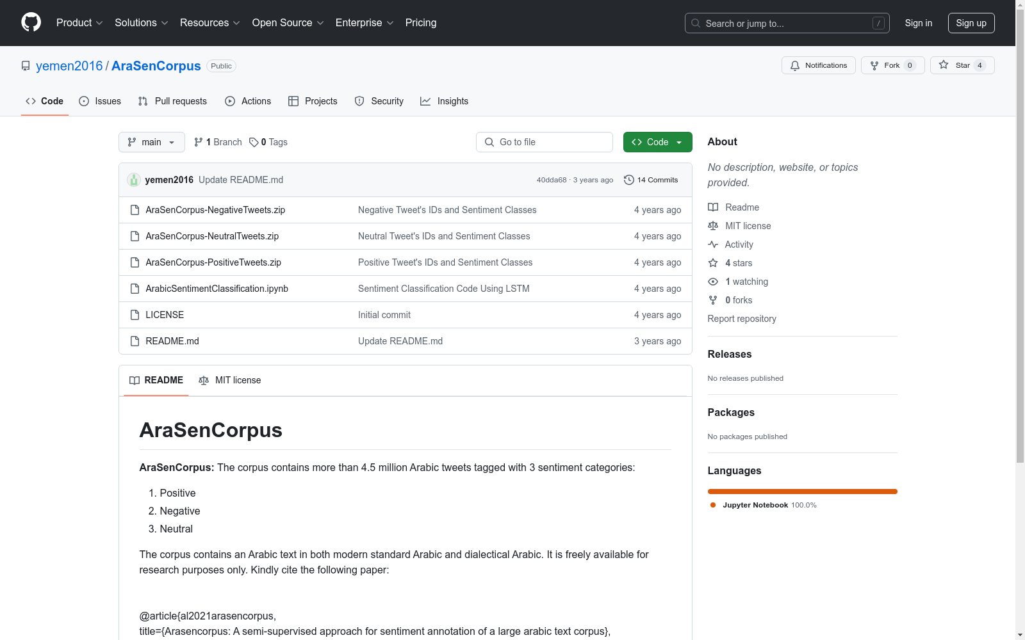Click the pulse icon next to Activity
The image size is (1025, 640).
(713, 244)
